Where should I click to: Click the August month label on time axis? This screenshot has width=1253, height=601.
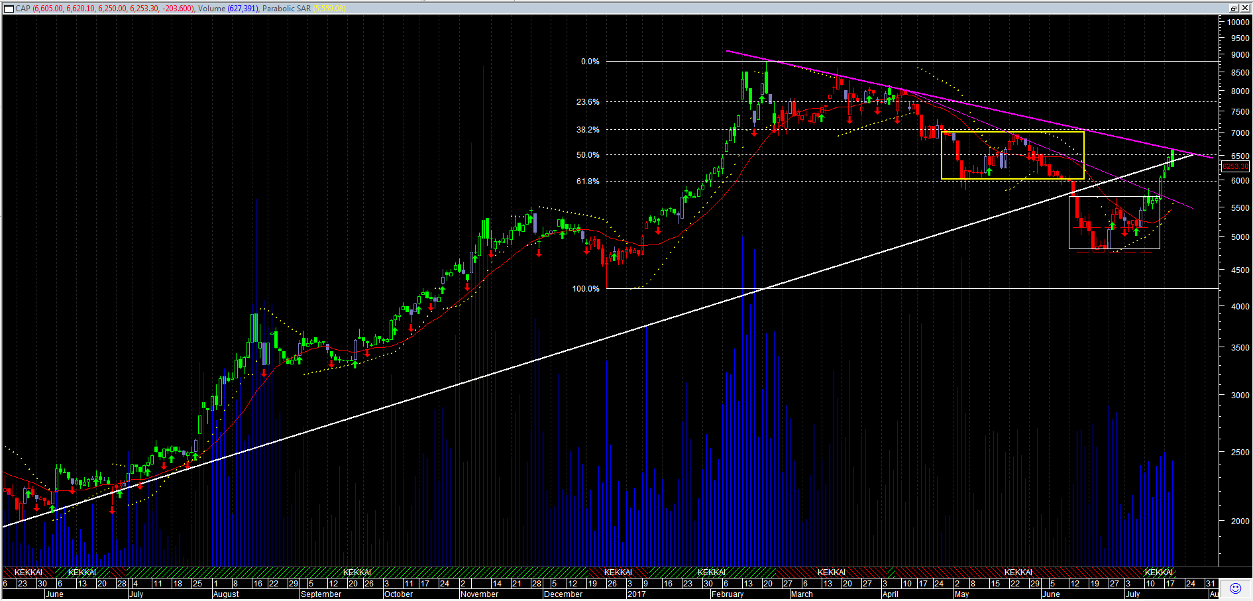[226, 594]
